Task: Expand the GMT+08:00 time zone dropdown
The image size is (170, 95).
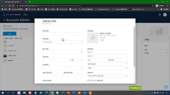Action: [x=107, y=76]
